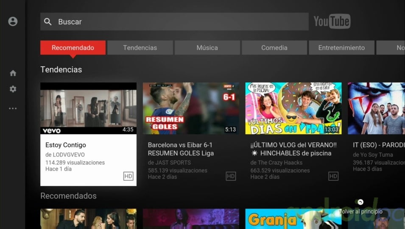Viewport: 405px width, 229px height.
Task: Open the account profile icon in sidebar
Action: (13, 22)
